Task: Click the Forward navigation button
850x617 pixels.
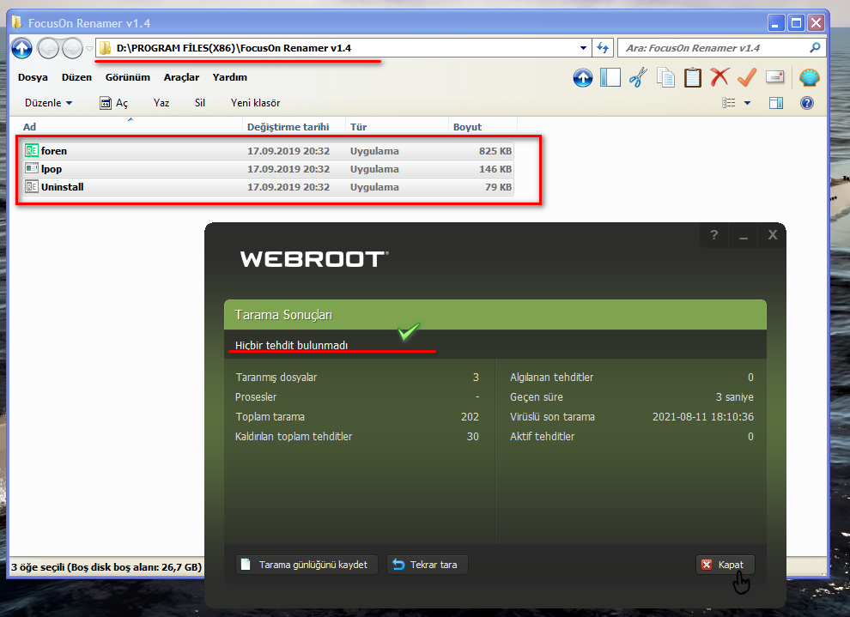Action: pos(72,48)
